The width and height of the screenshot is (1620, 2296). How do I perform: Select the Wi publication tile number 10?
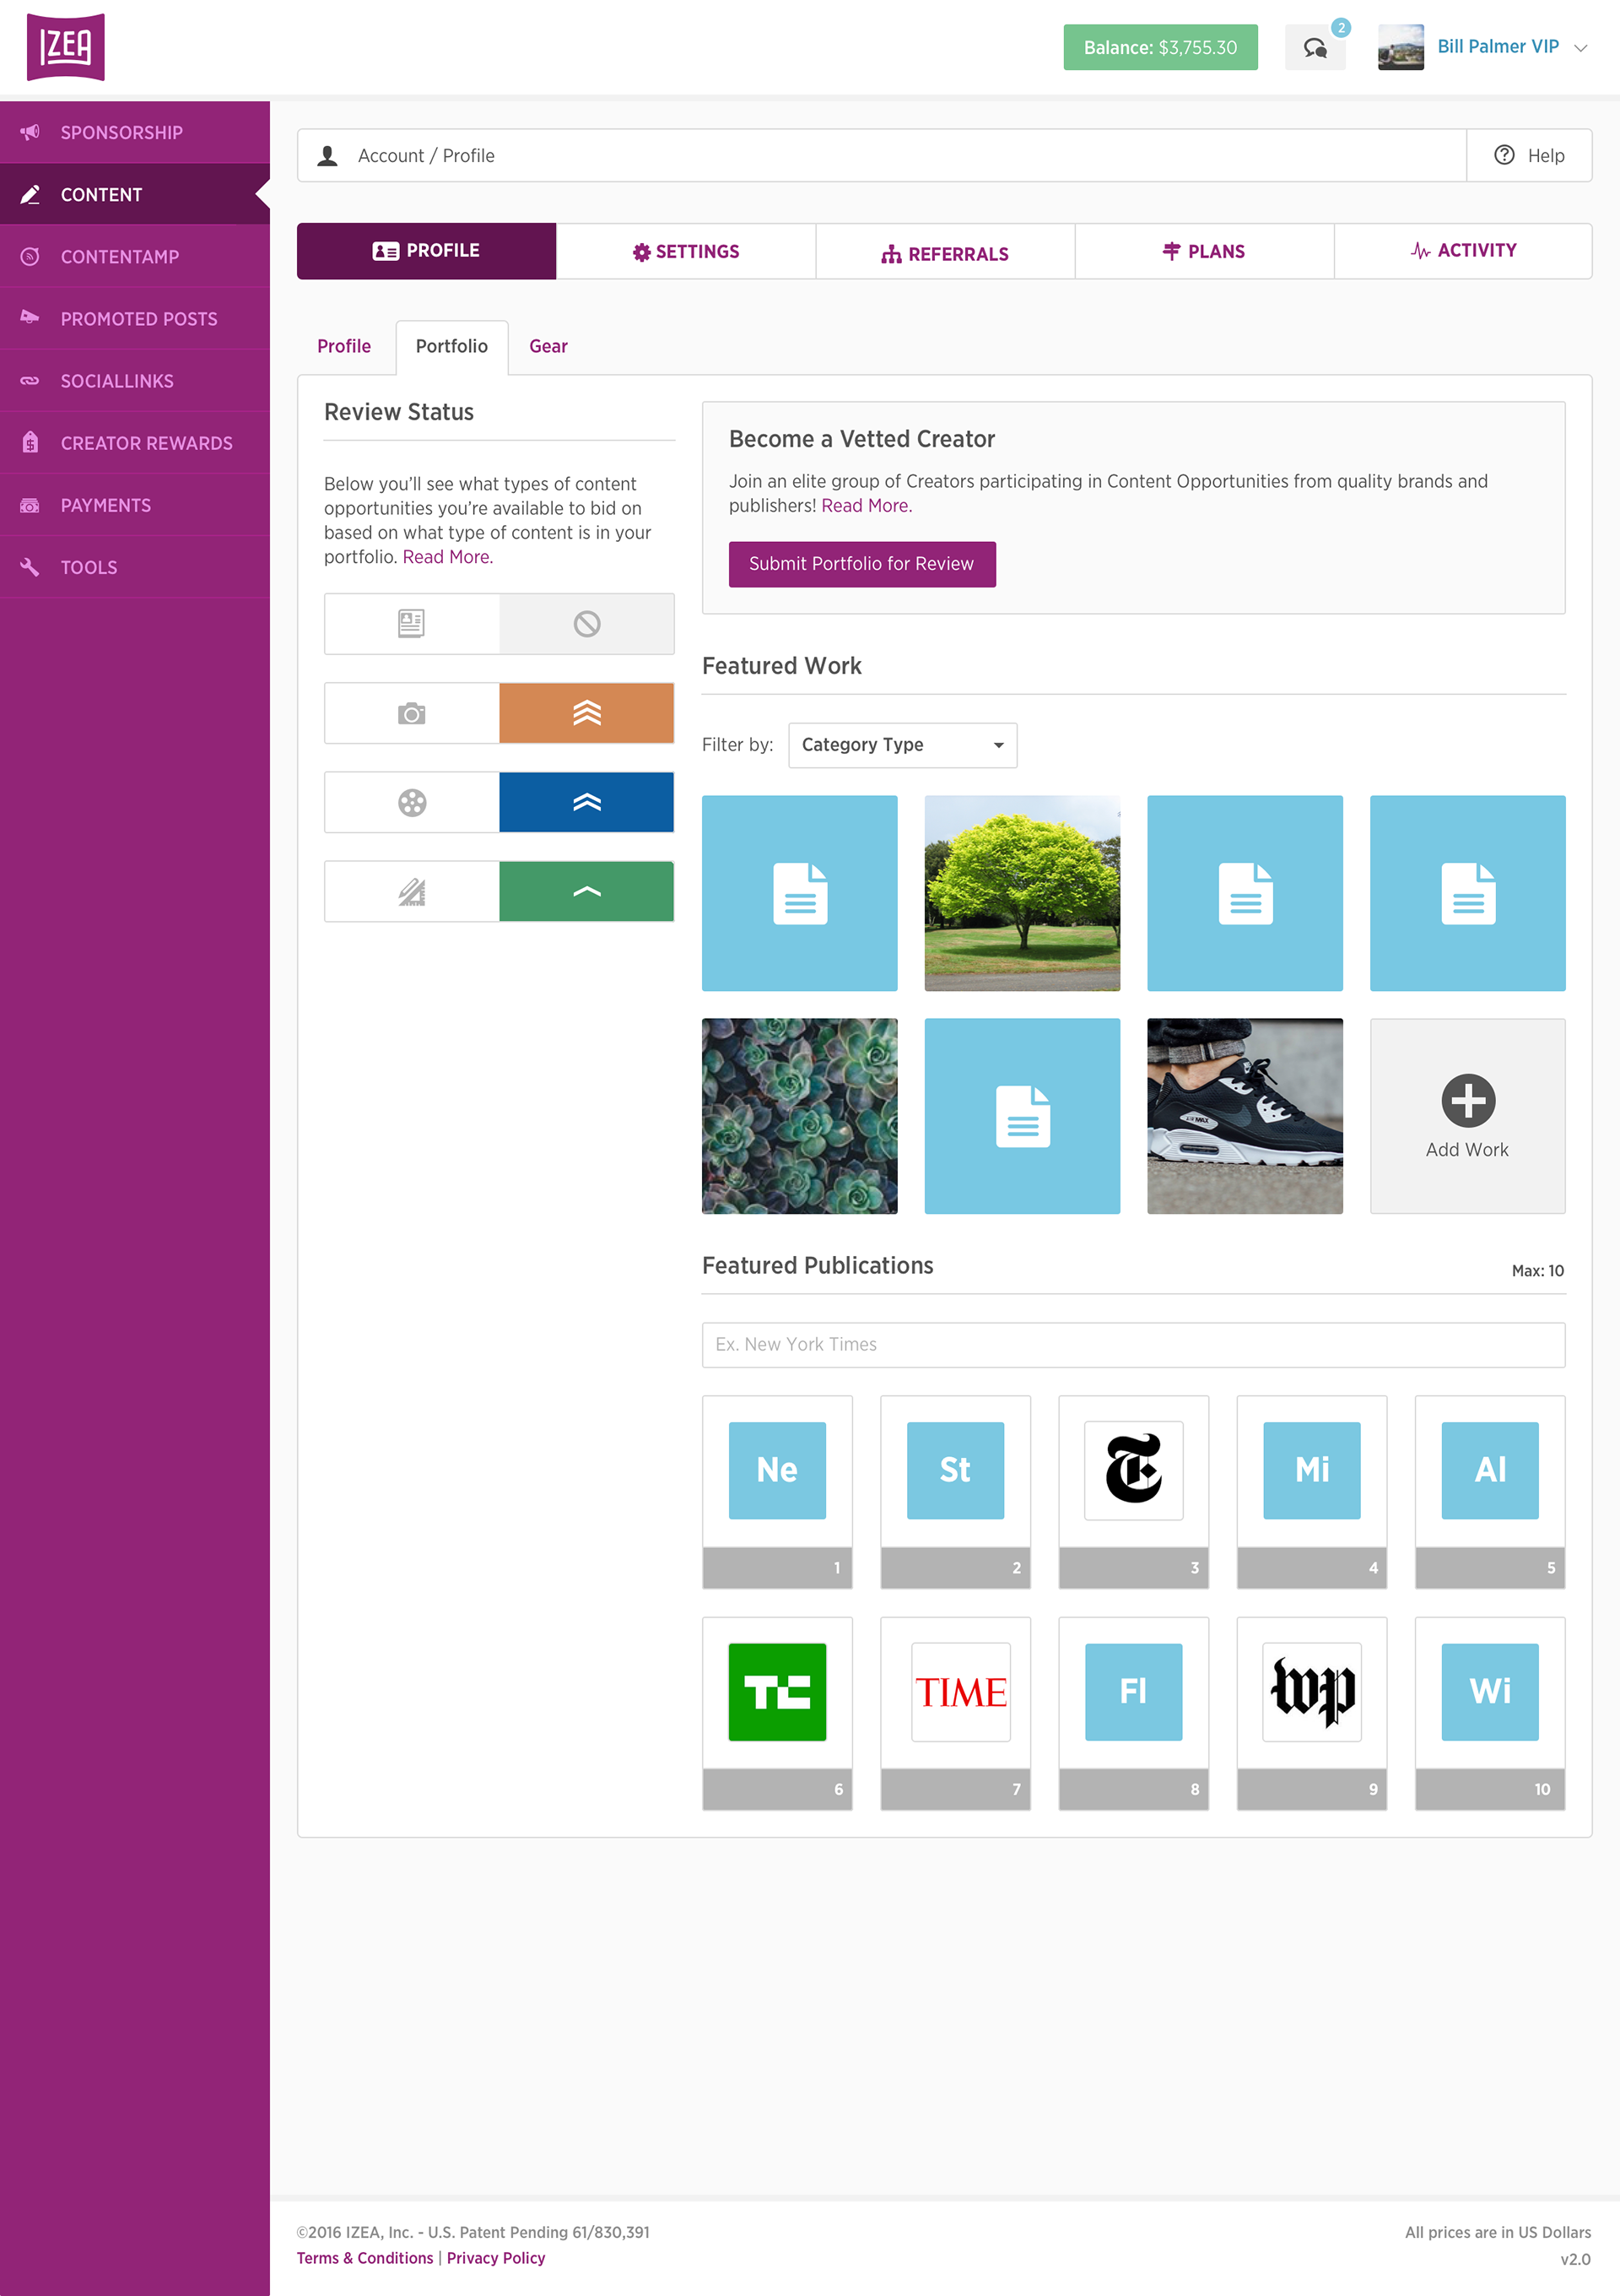(1490, 1713)
